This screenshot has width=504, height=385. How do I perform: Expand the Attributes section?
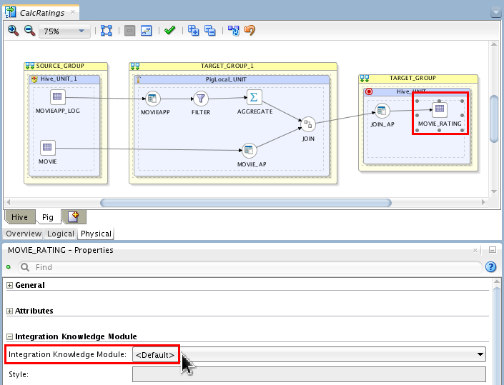9,311
